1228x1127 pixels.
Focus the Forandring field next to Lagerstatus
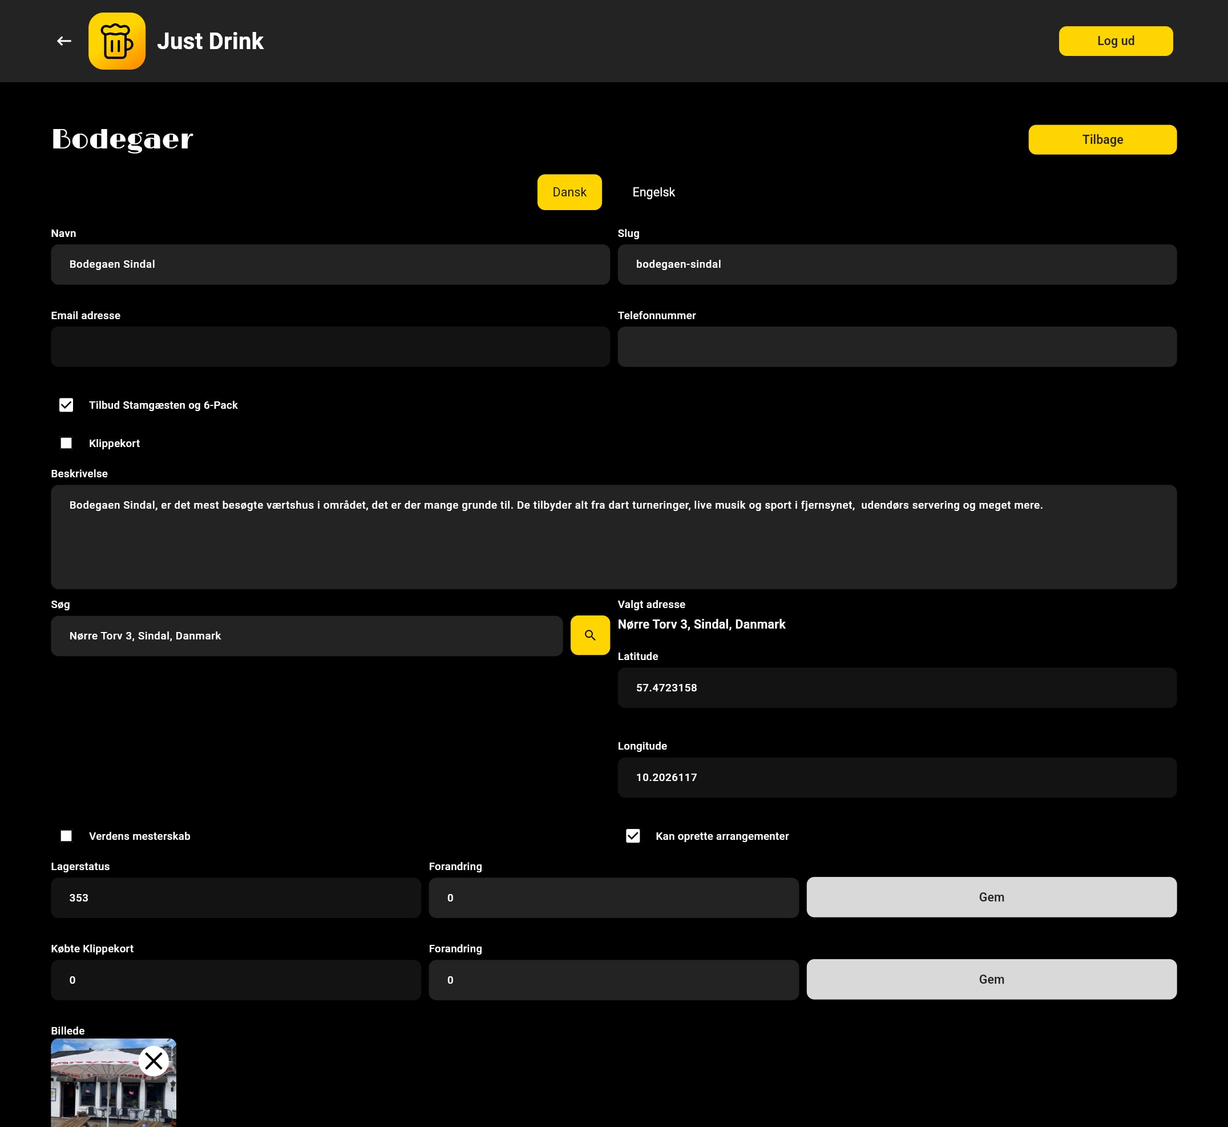pyautogui.click(x=613, y=897)
